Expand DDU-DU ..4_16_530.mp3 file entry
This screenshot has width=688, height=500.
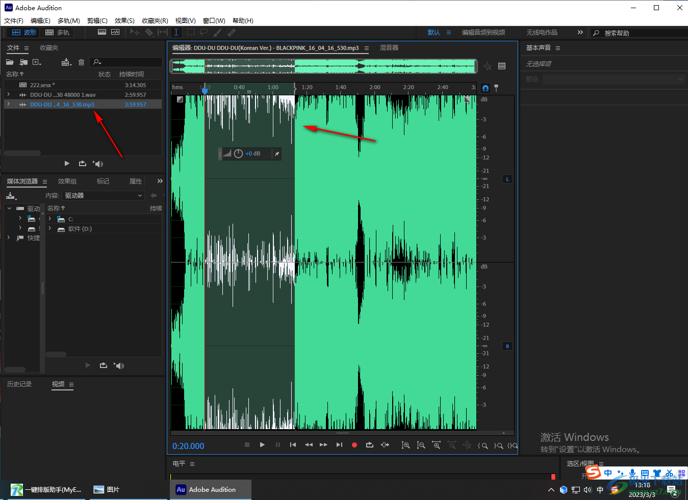[9, 104]
